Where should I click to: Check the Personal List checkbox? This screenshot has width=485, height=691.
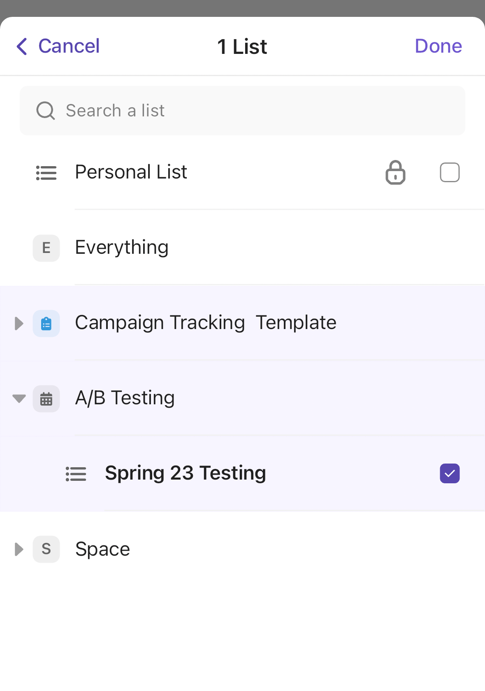(x=450, y=172)
